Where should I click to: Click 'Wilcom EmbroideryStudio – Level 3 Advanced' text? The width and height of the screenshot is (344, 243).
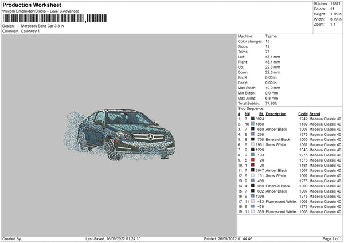click(x=41, y=11)
